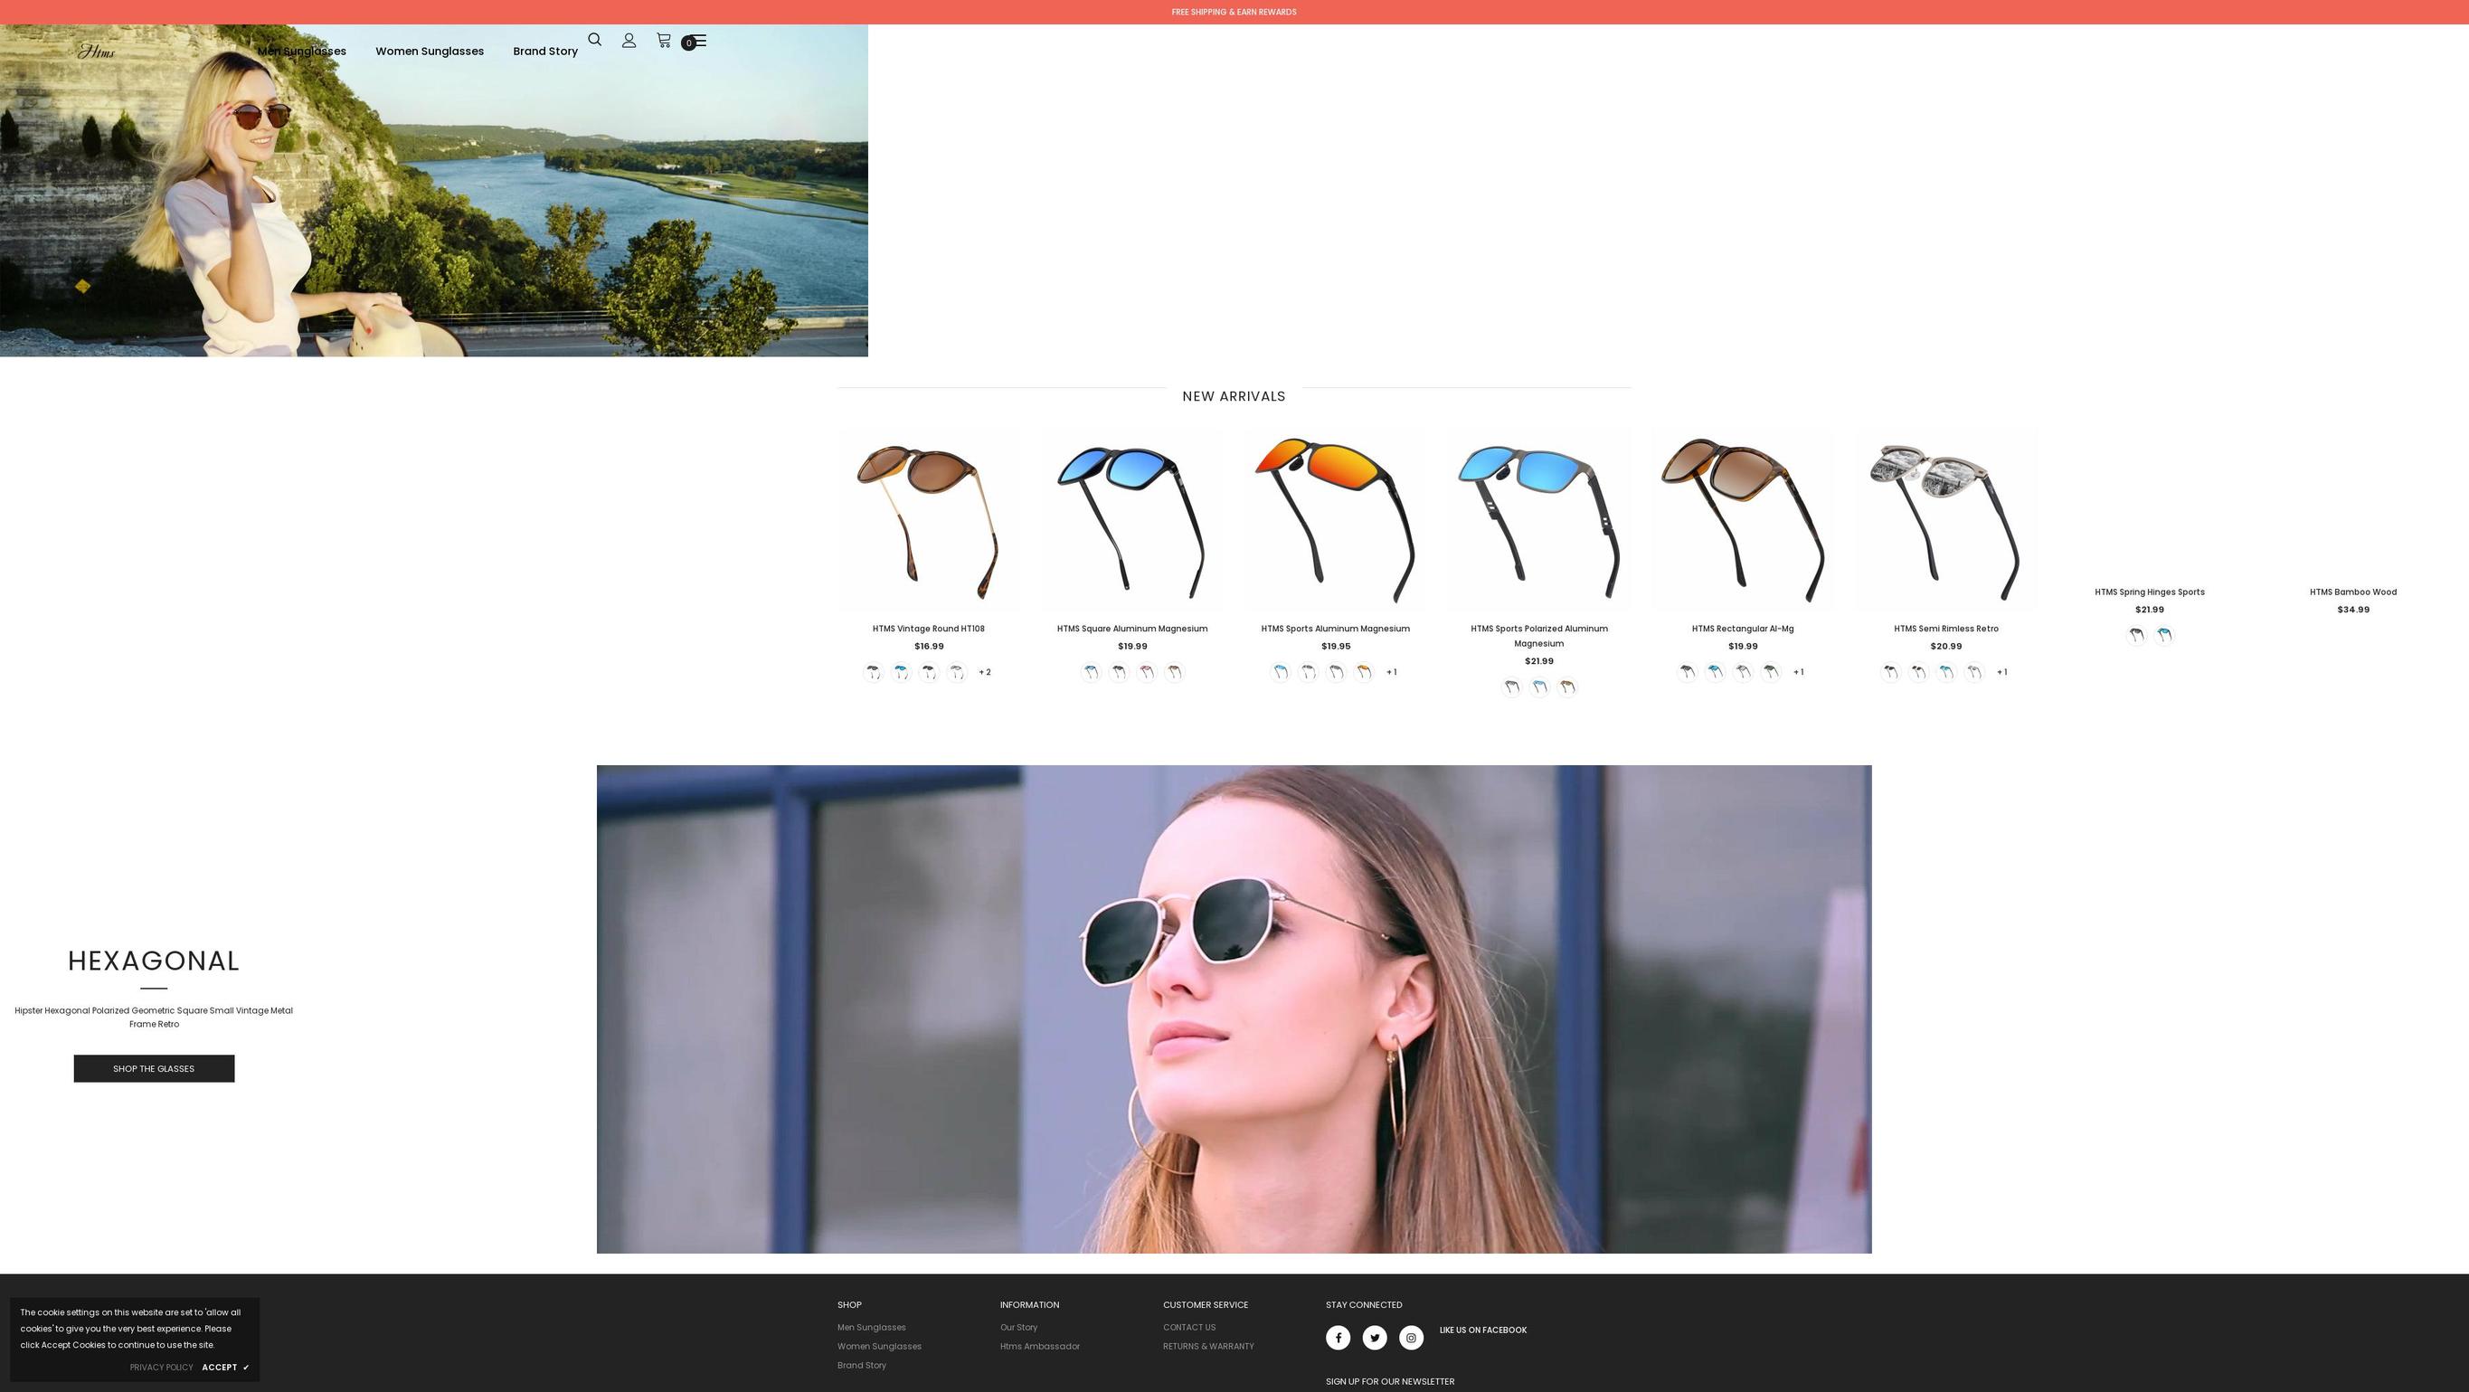Viewport: 2469px width, 1392px height.
Task: Show +2 more colors for Vintage Round
Action: 984,672
